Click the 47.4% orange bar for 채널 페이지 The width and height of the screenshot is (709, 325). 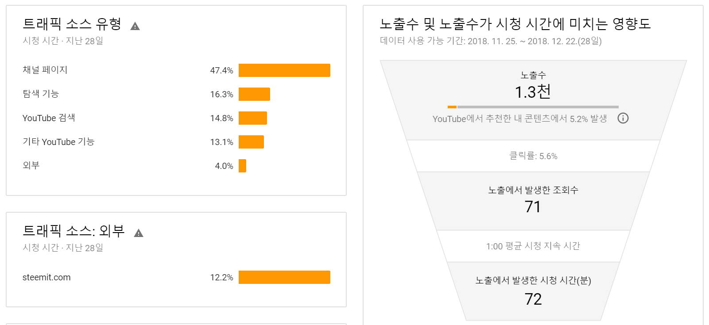pyautogui.click(x=284, y=70)
